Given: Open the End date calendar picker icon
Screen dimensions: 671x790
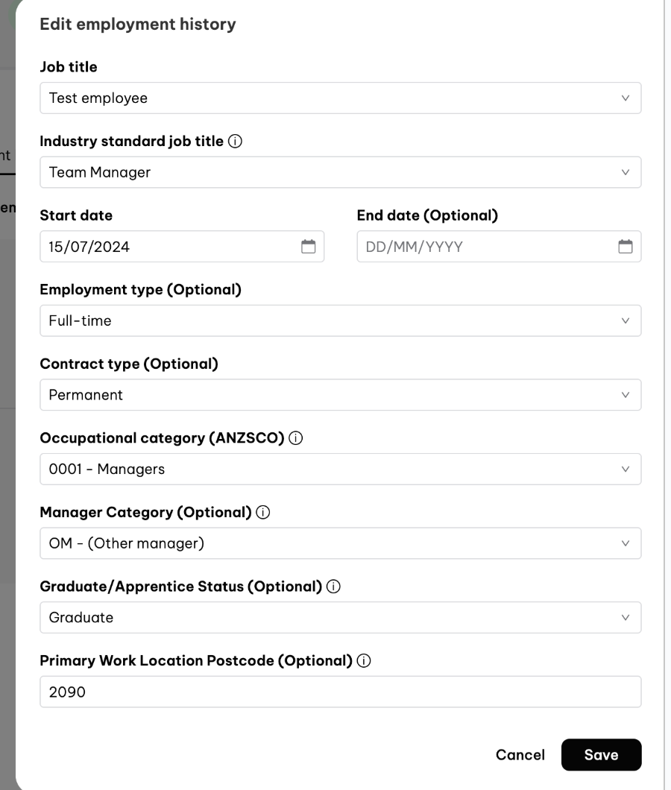Looking at the screenshot, I should [x=625, y=247].
